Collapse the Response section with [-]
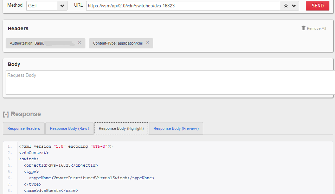This screenshot has width=335, height=194. click(6, 114)
